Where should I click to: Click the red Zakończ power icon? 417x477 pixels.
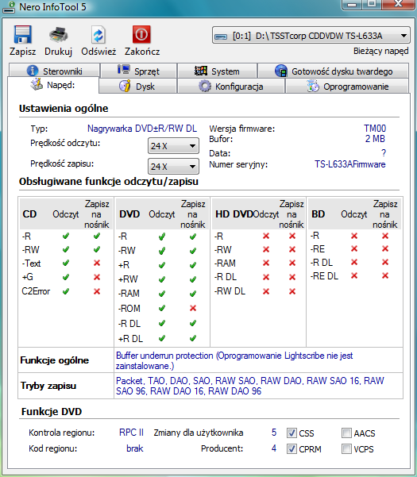point(141,34)
